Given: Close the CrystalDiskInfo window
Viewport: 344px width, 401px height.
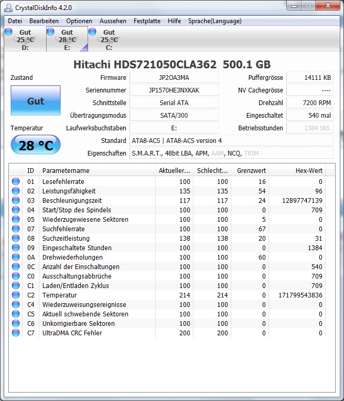Looking at the screenshot, I should 328,6.
